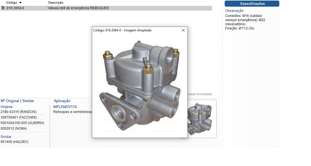Select original number 5001004156-005 (GUERRA)
This screenshot has width=311, height=166.
click(x=22, y=123)
